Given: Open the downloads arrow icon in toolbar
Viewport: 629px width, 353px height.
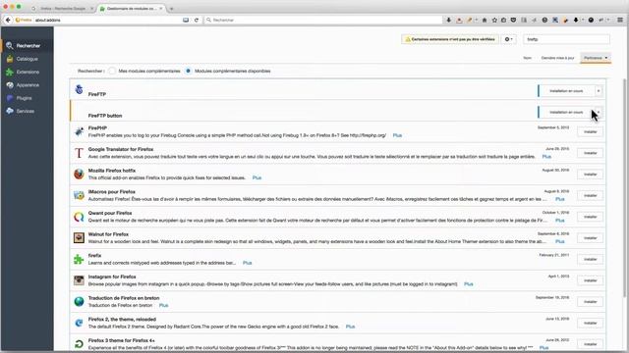Looking at the screenshot, I should coord(448,20).
